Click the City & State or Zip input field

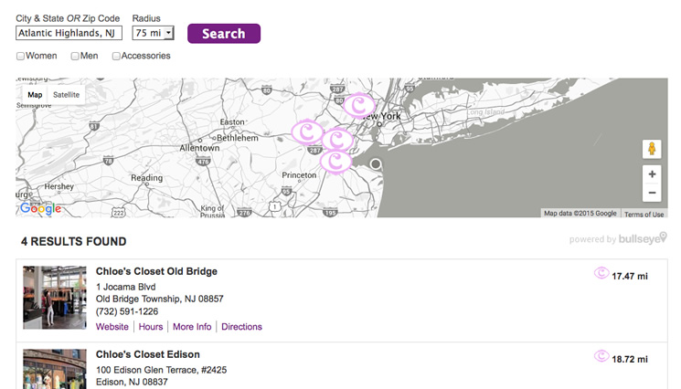[x=69, y=33]
